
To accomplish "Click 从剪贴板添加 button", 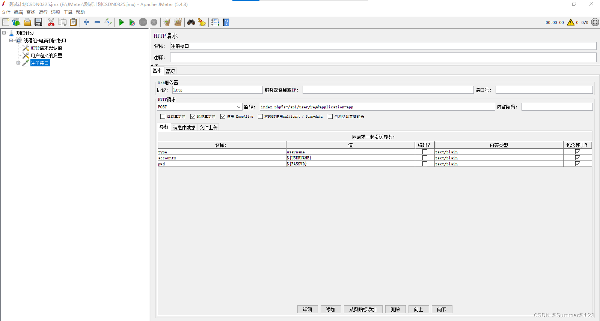I will (363, 309).
